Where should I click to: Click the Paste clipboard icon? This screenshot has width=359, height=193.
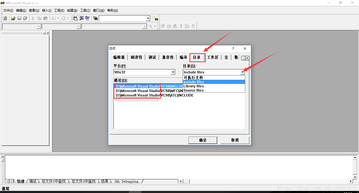(45, 18)
